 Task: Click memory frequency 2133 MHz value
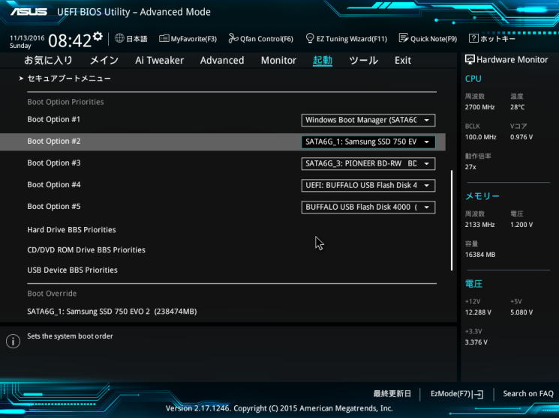tap(479, 225)
